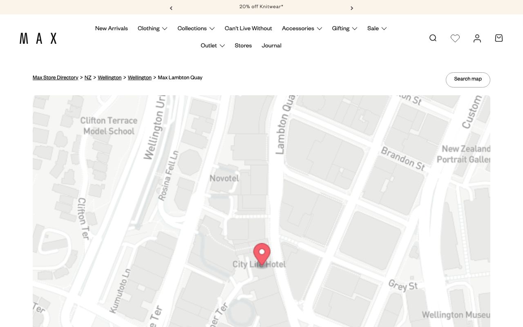523x327 pixels.
Task: Show next promo banner message
Action: pyautogui.click(x=352, y=8)
